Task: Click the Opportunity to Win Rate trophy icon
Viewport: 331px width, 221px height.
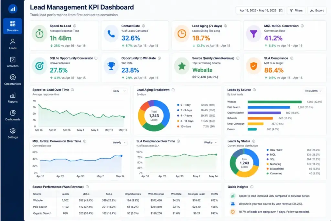Action: click(x=111, y=66)
